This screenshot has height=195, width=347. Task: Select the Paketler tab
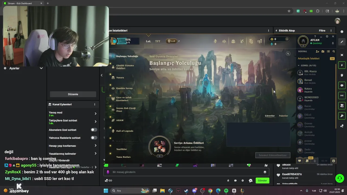click(284, 116)
